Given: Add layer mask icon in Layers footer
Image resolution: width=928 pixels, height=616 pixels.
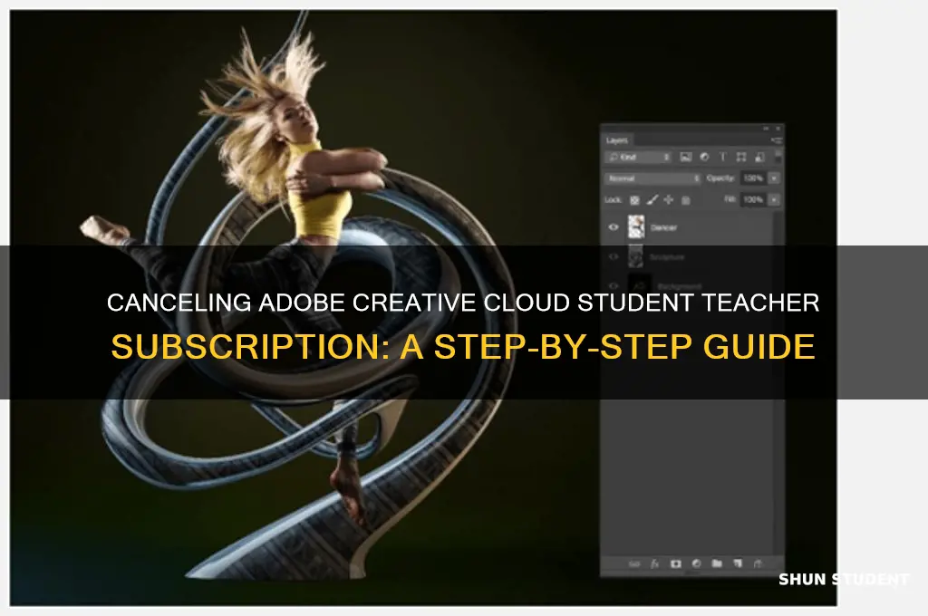Looking at the screenshot, I should pos(675,564).
